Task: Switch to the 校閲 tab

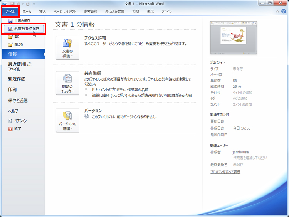Action: click(x=136, y=12)
